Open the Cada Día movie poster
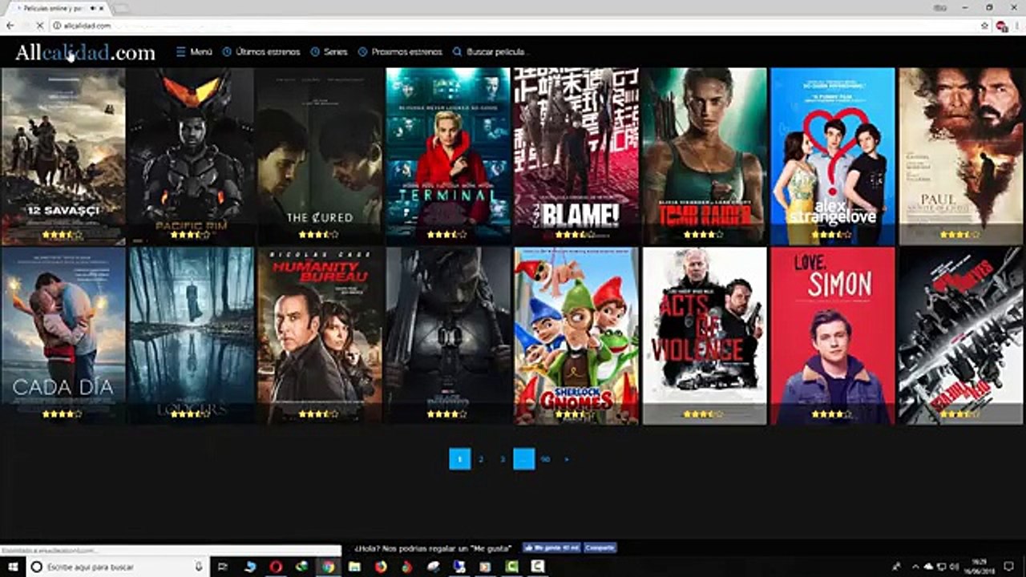This screenshot has width=1026, height=577. (63, 336)
